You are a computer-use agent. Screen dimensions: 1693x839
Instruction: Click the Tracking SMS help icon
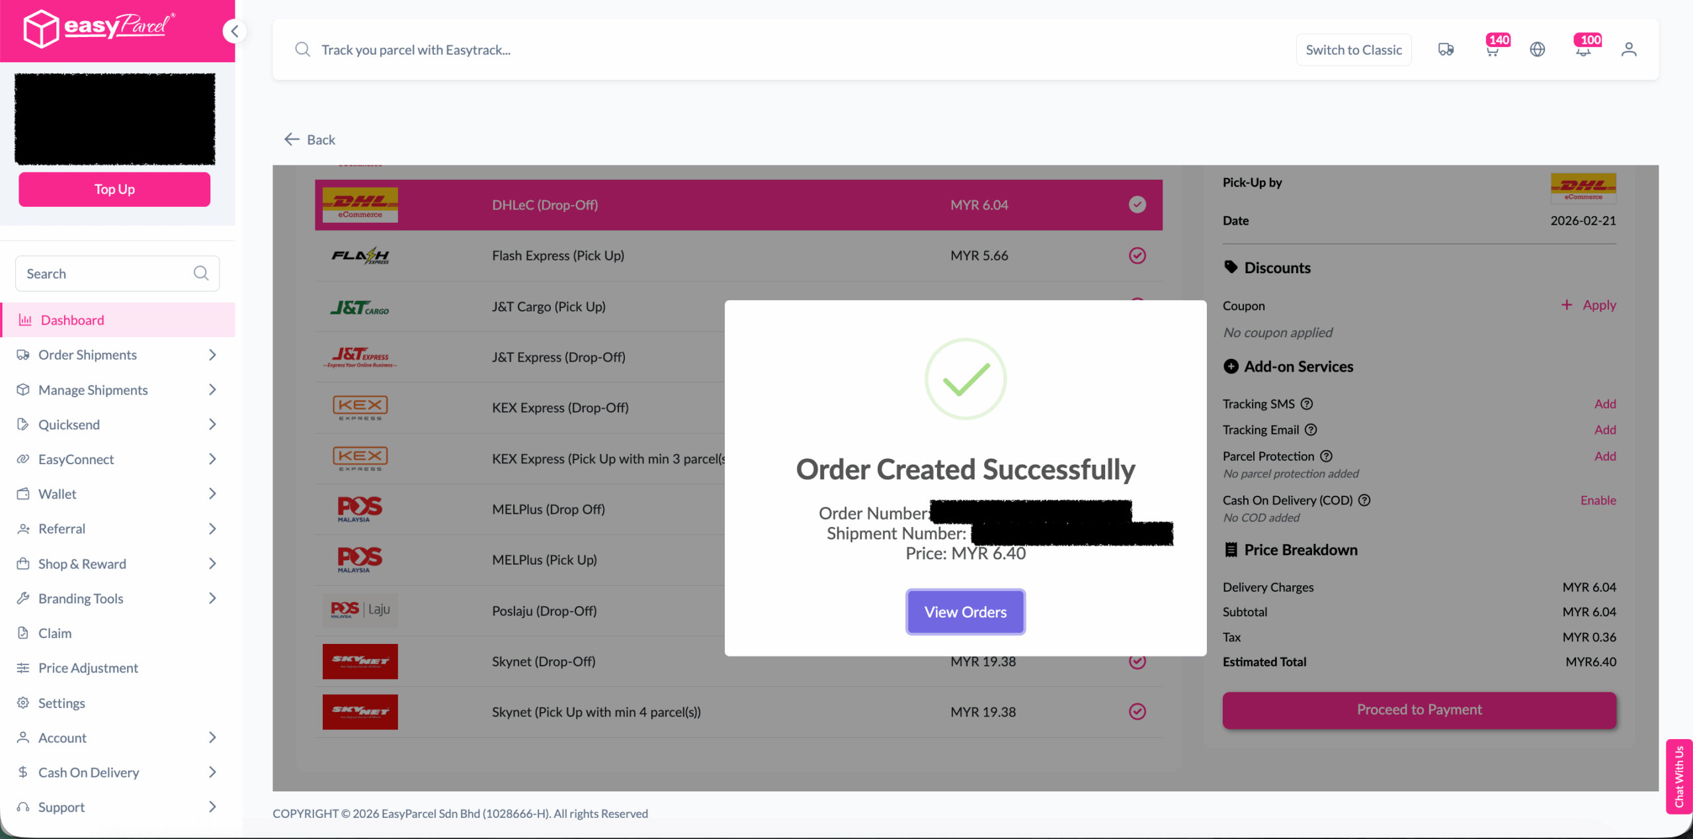tap(1307, 404)
